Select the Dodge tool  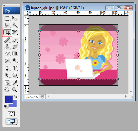tap(15, 60)
